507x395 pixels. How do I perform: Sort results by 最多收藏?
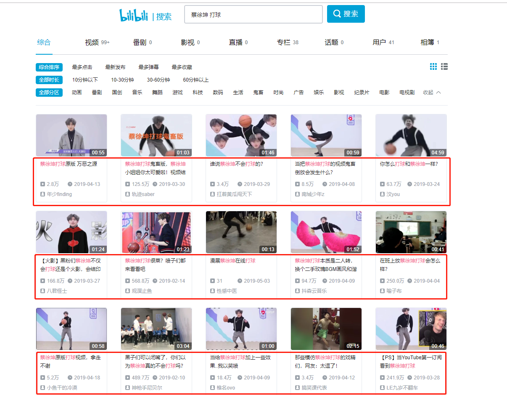coord(182,67)
